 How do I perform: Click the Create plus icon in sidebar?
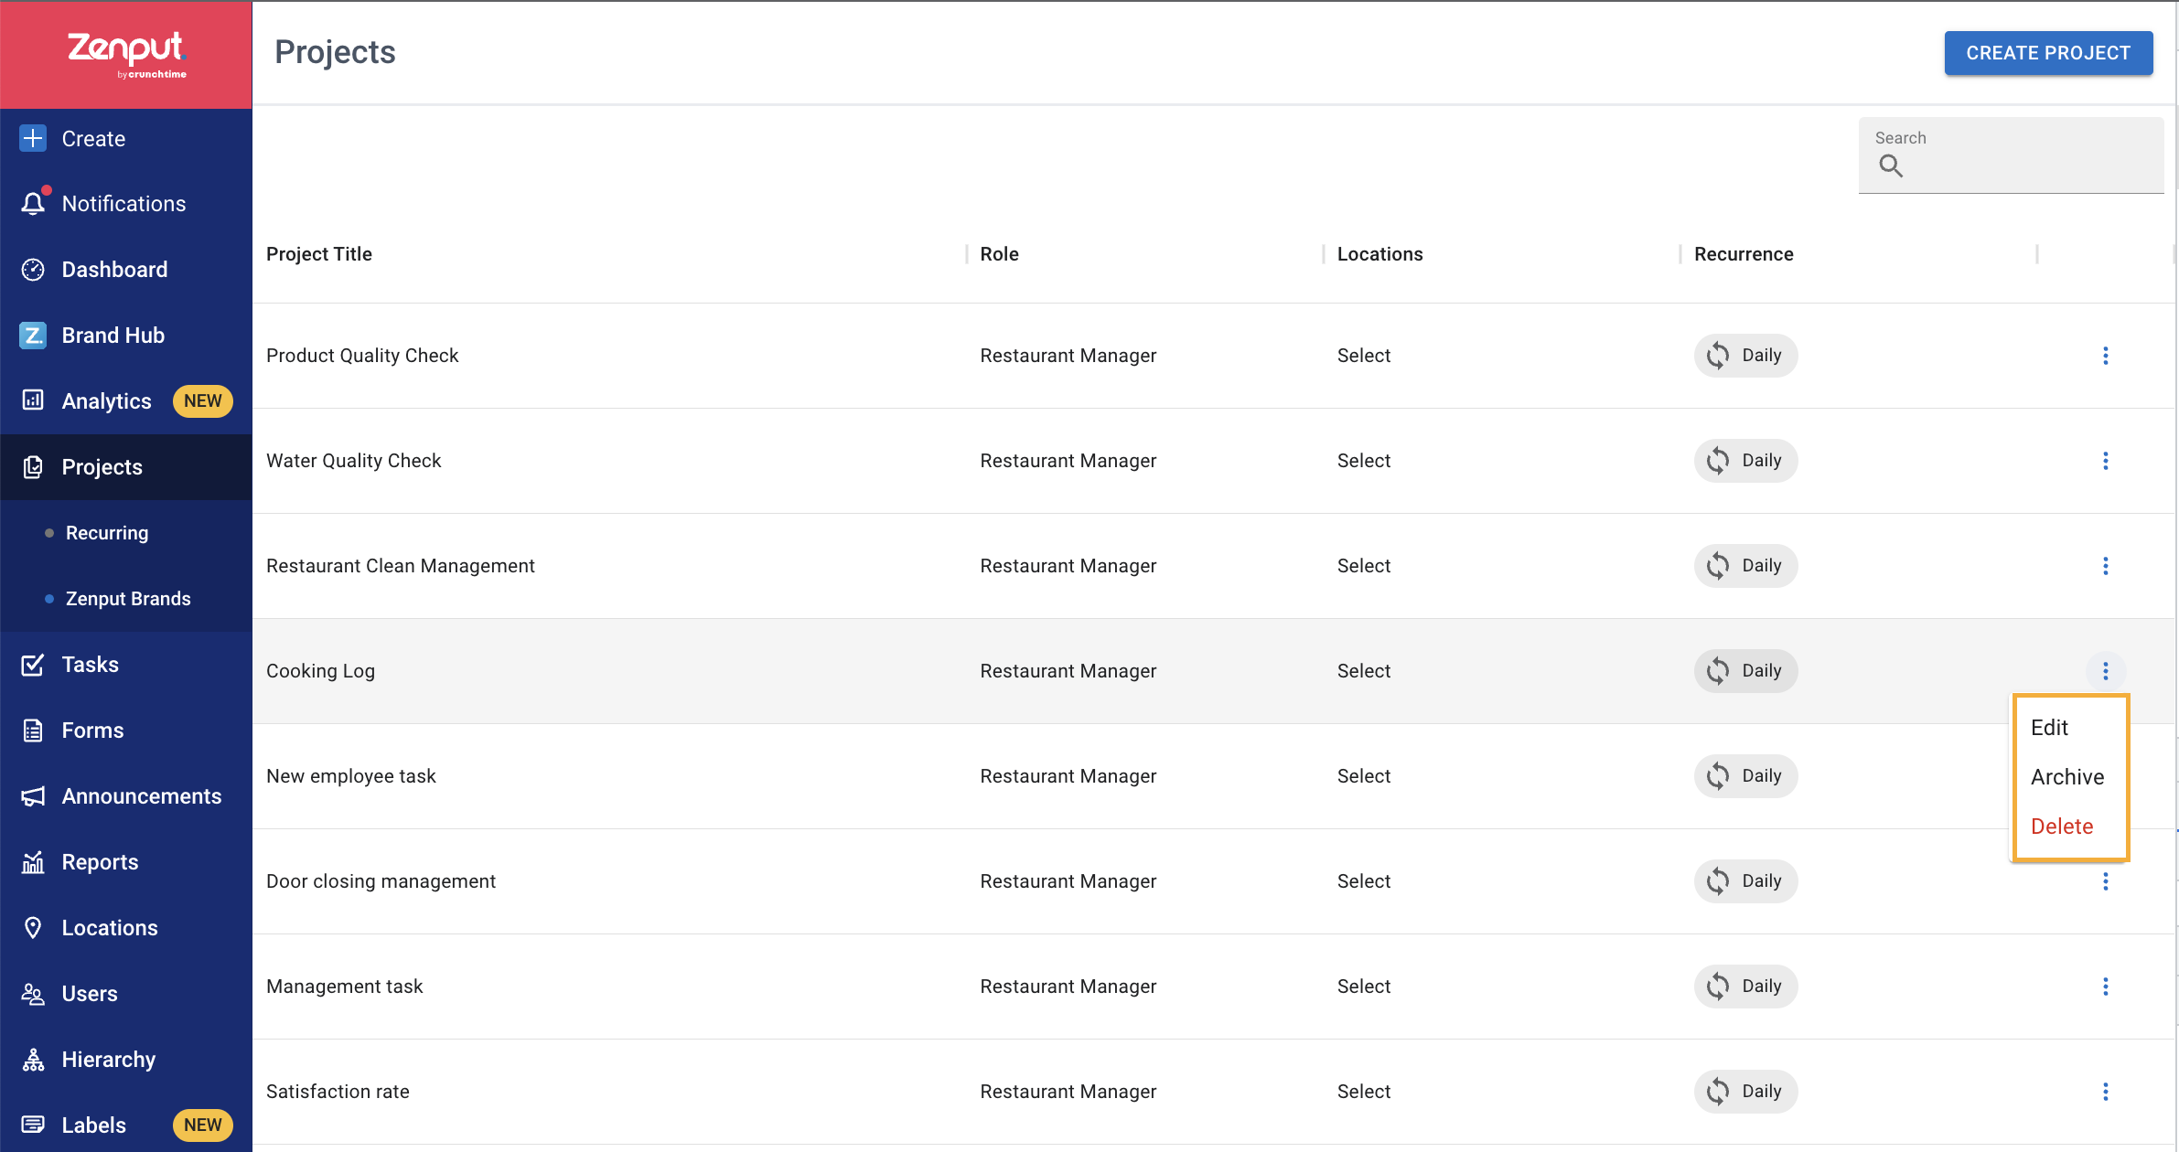click(33, 138)
